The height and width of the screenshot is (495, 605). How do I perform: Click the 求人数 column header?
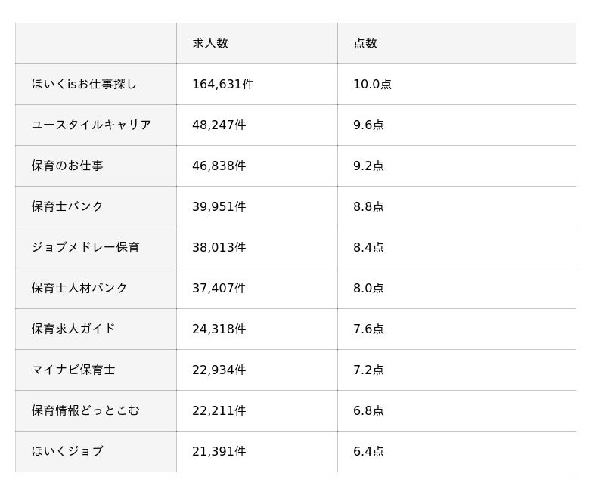tap(210, 44)
